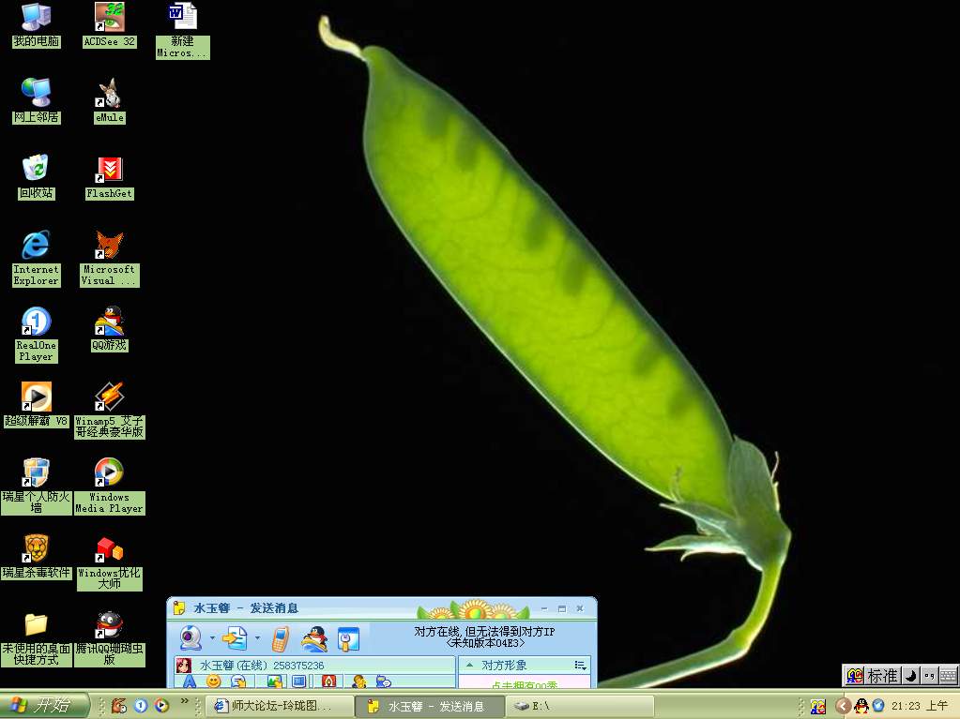Screen dimensions: 960x719
Task: Click the font letter A formatting icon
Action: (190, 682)
